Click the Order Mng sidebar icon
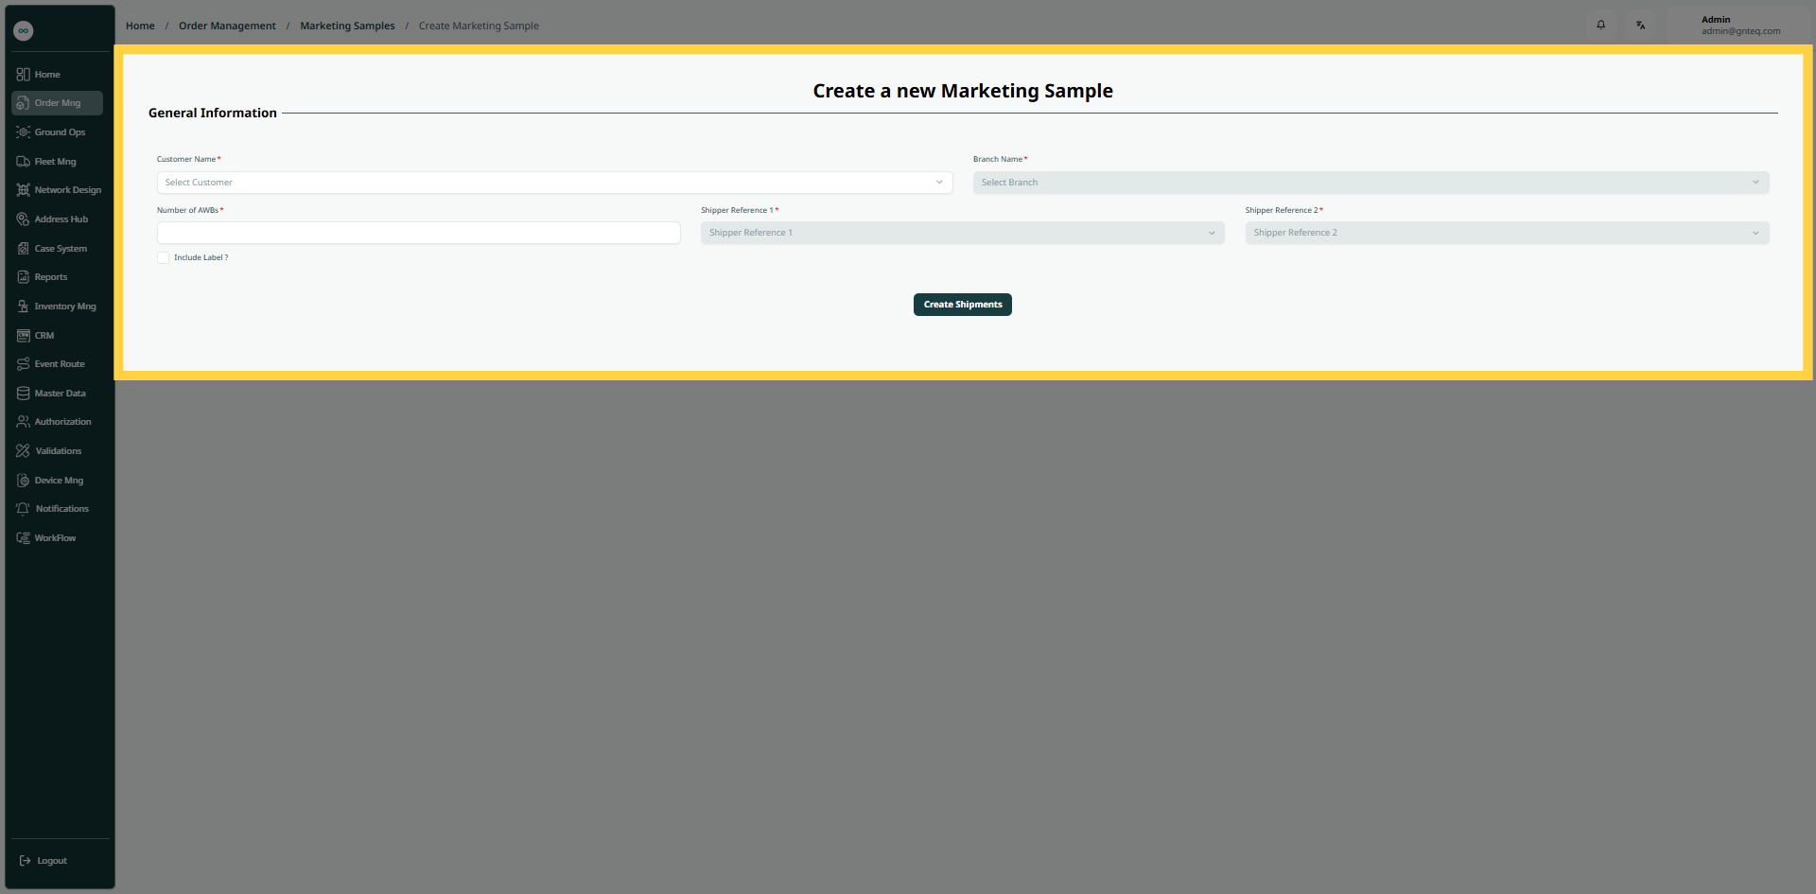This screenshot has width=1816, height=894. [23, 103]
